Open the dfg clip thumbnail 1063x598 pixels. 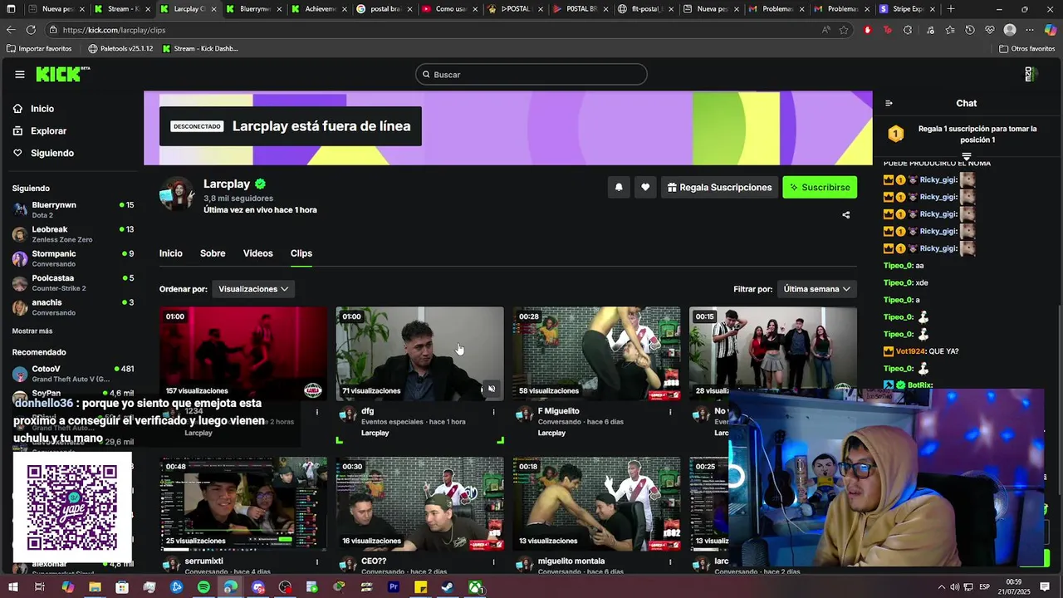(419, 354)
